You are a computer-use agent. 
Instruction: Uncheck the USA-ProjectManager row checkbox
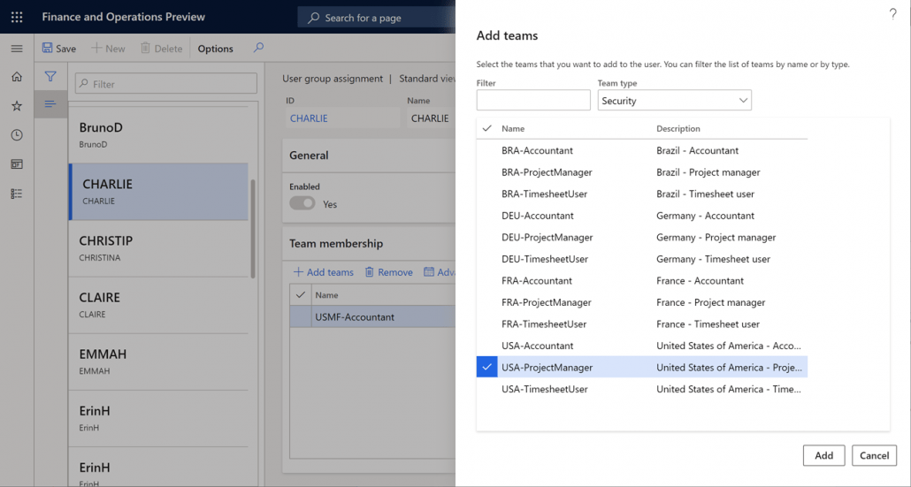click(486, 367)
